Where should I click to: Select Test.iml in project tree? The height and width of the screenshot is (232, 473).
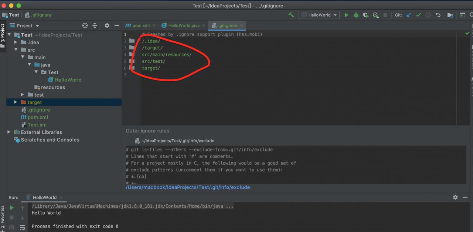(34, 124)
